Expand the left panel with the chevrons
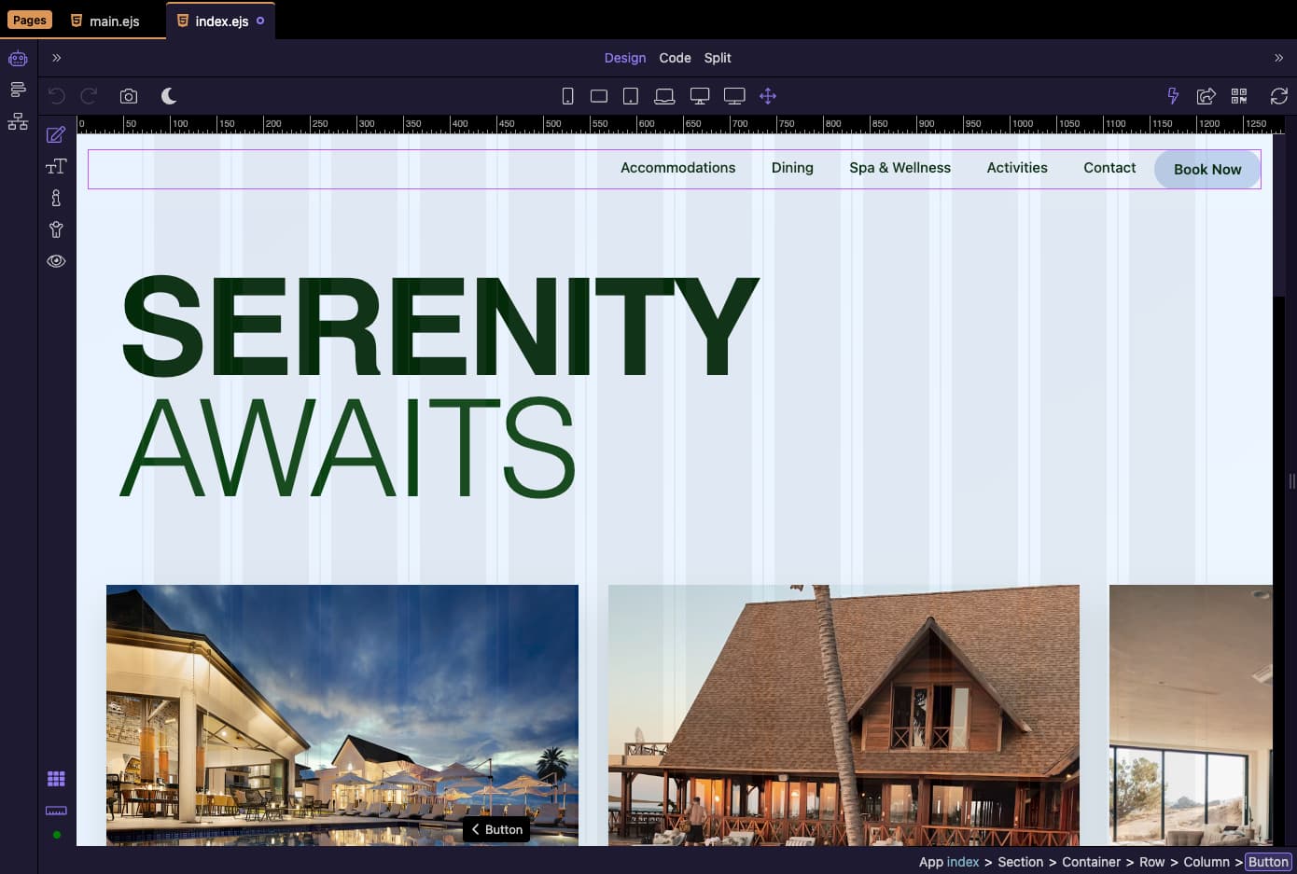1297x874 pixels. 57,58
